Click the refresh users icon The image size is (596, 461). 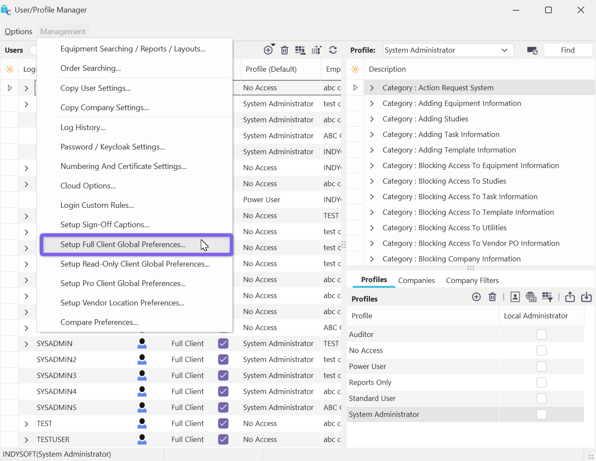333,50
